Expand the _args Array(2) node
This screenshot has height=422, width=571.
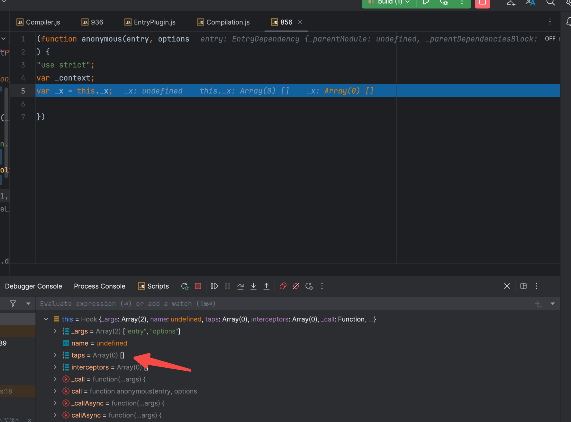click(x=55, y=331)
